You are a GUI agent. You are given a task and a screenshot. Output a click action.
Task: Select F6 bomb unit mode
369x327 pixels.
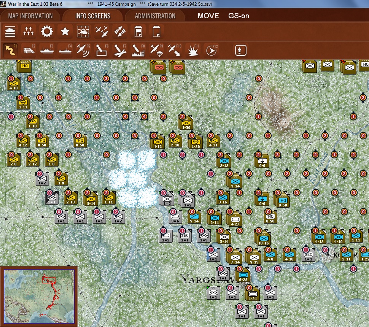point(102,50)
